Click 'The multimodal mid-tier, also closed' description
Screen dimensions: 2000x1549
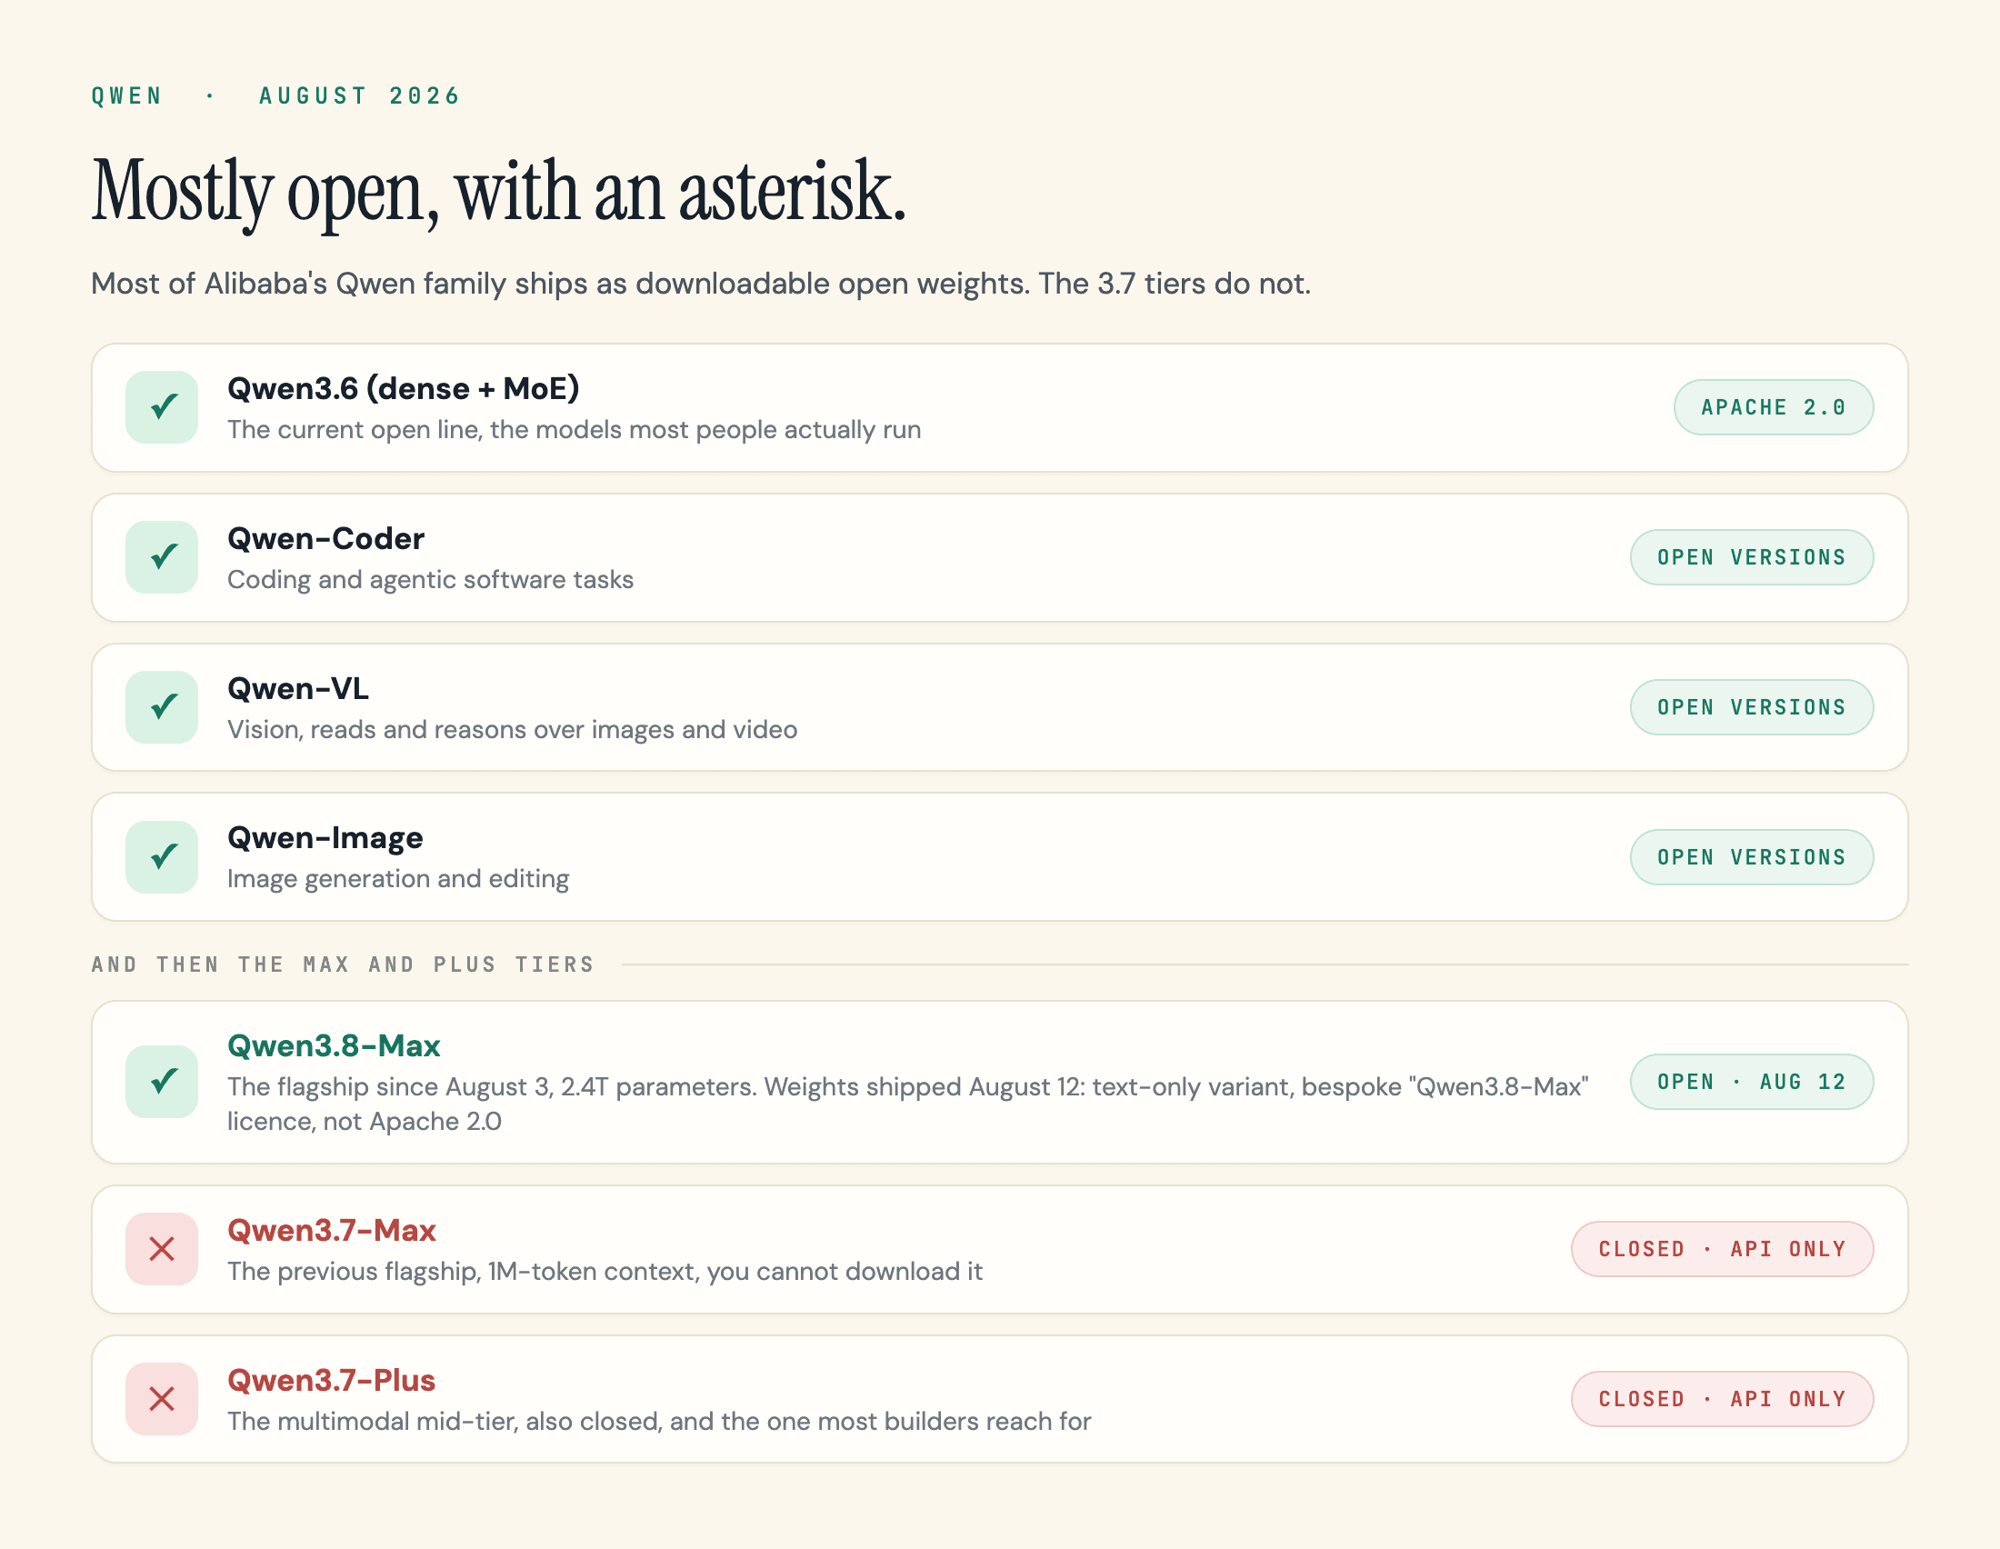pyautogui.click(x=659, y=1422)
